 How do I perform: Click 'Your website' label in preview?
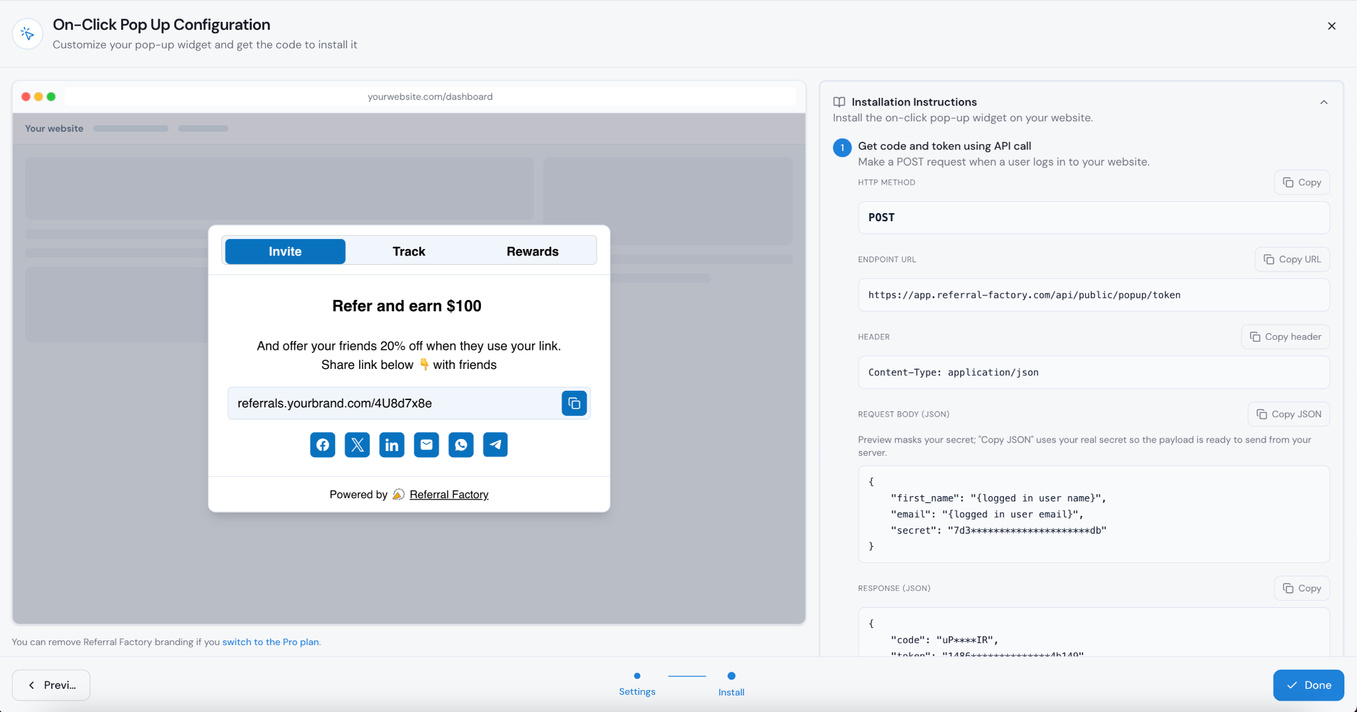tap(54, 128)
